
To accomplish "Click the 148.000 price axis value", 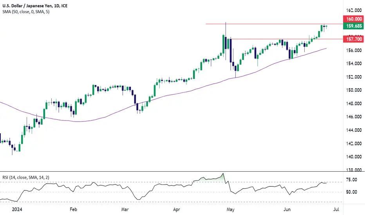I will (354, 104).
